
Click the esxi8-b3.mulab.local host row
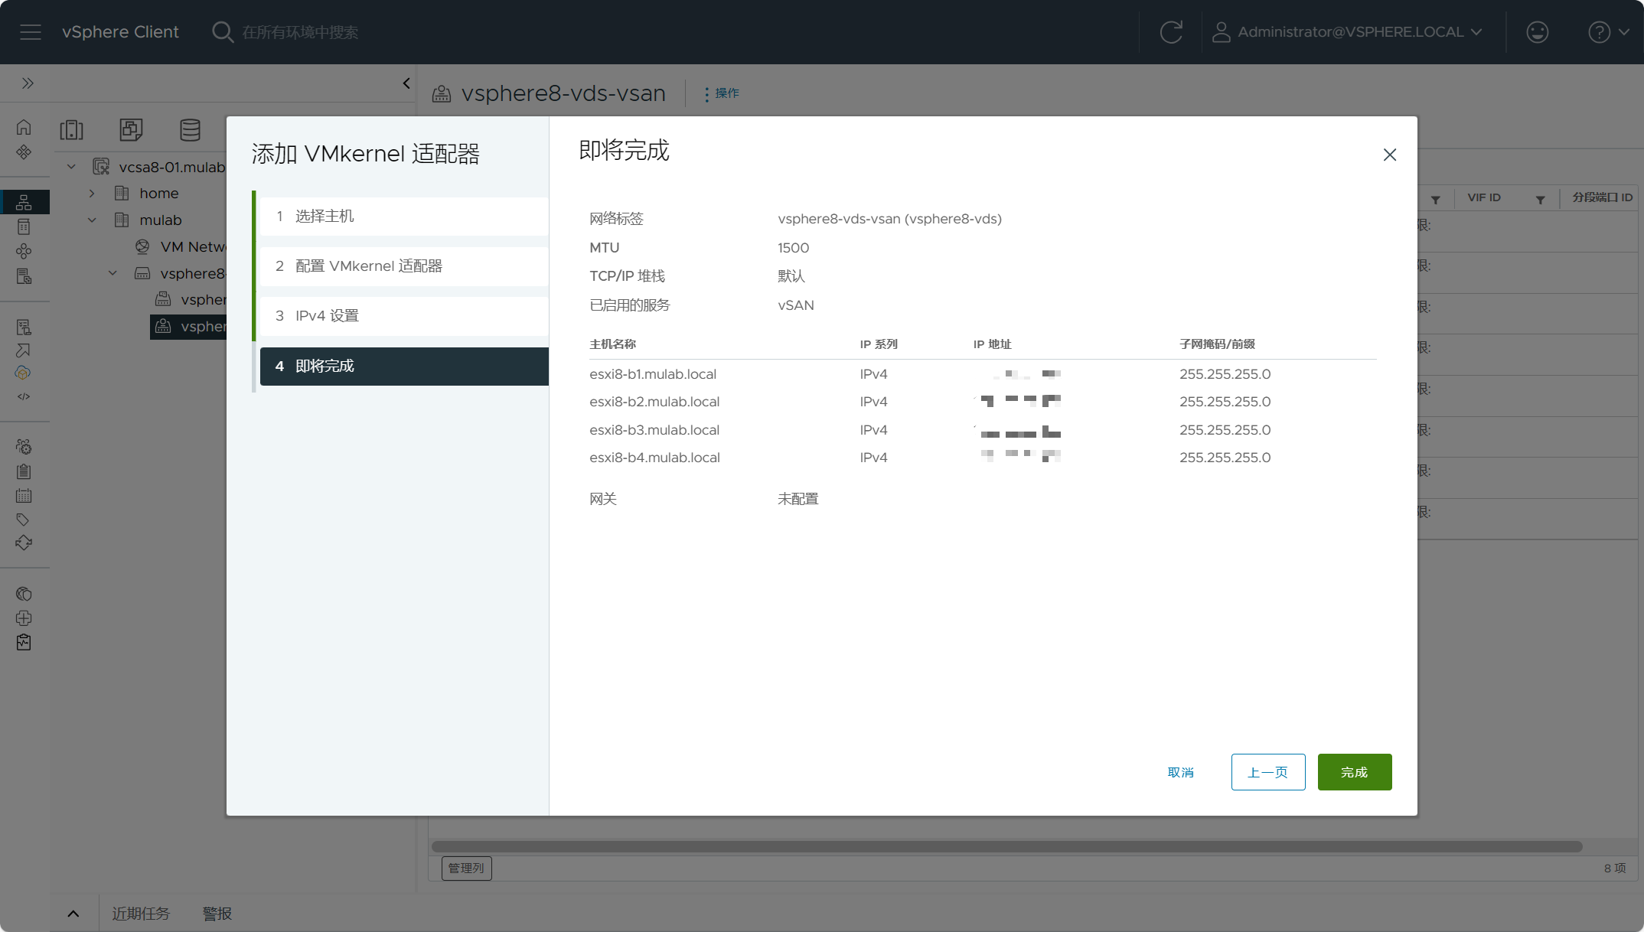[x=983, y=430]
